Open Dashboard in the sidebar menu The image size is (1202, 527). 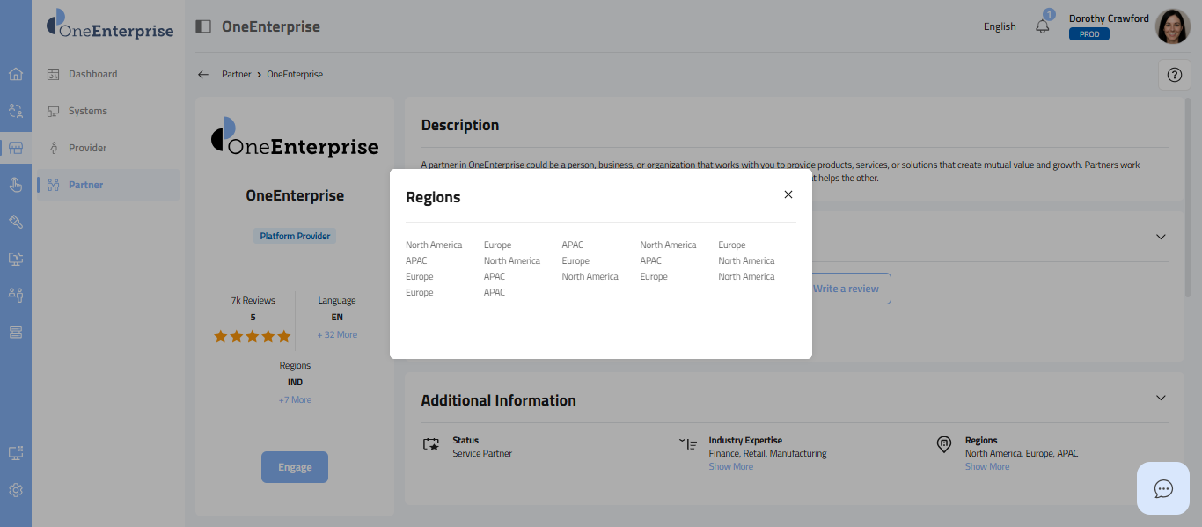[x=92, y=74]
